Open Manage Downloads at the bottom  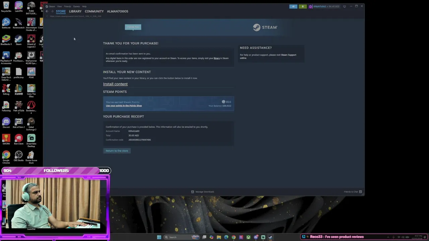click(202, 192)
